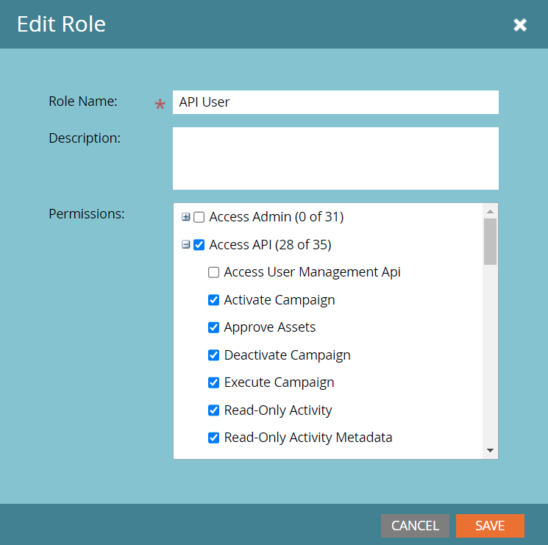Uncheck Activate Campaign permission

pos(213,300)
